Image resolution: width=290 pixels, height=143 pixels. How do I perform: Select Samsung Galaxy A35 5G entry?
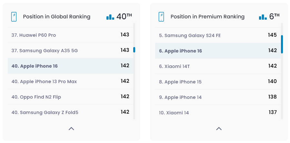(x=45, y=51)
